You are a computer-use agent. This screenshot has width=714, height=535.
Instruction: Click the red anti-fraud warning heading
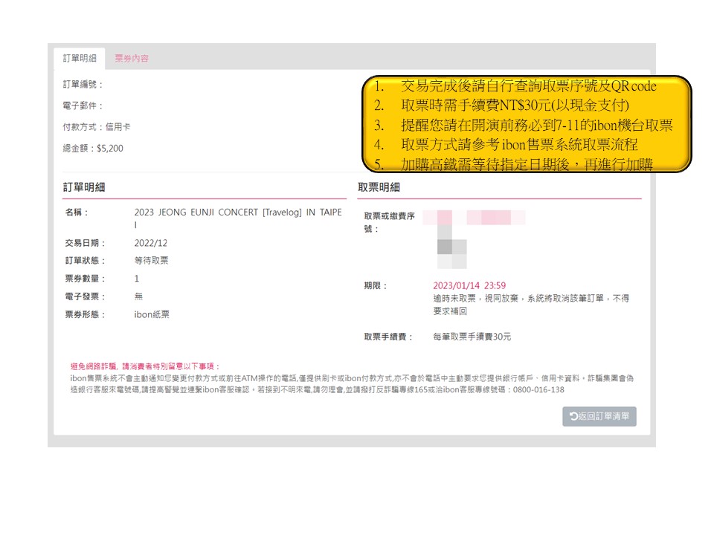tap(145, 366)
